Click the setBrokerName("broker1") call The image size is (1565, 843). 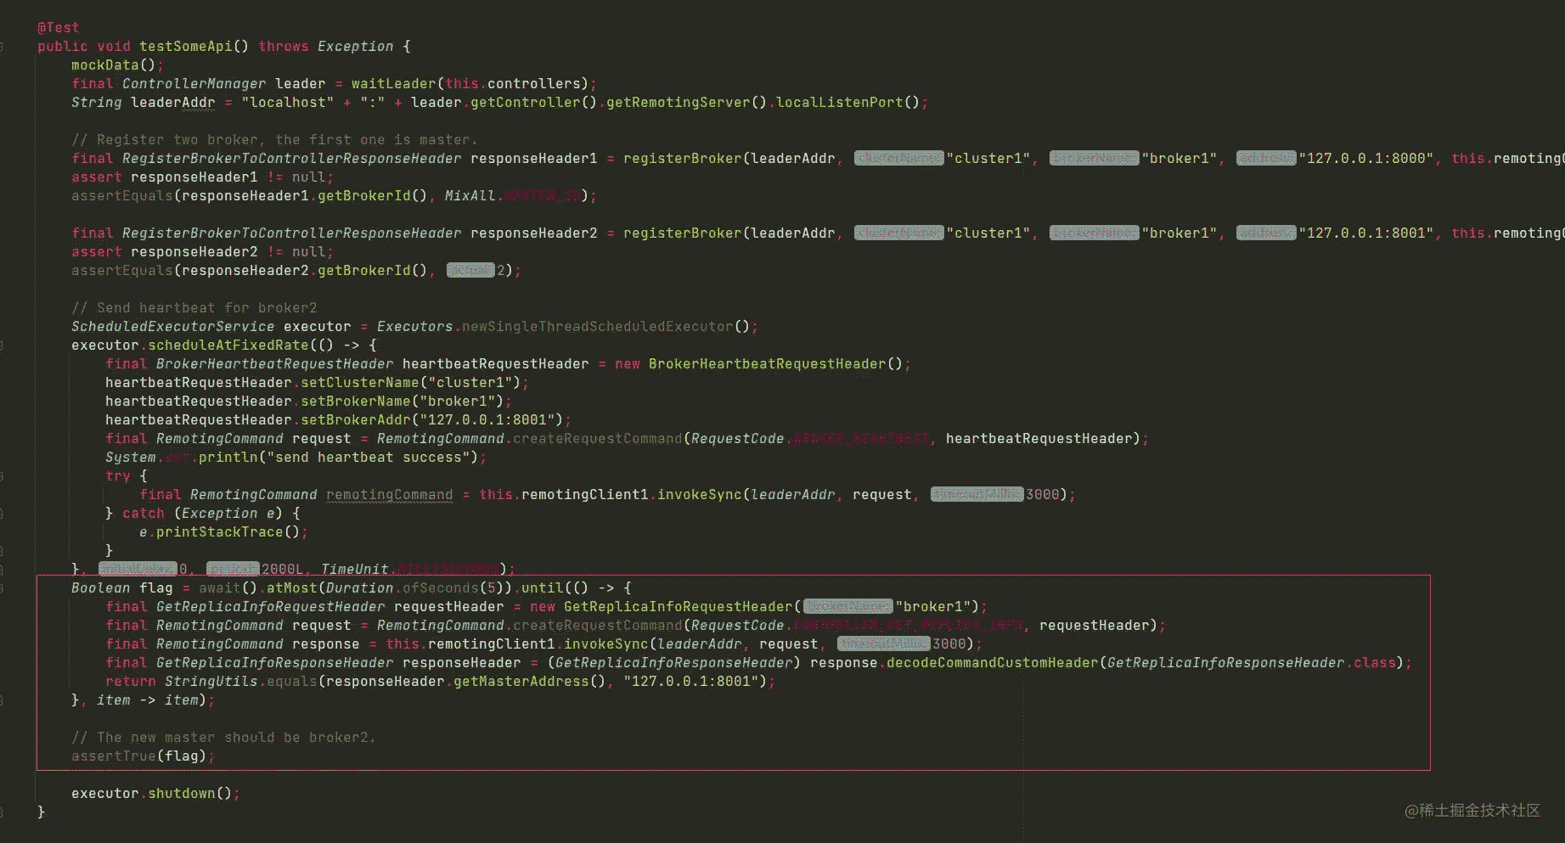point(402,402)
